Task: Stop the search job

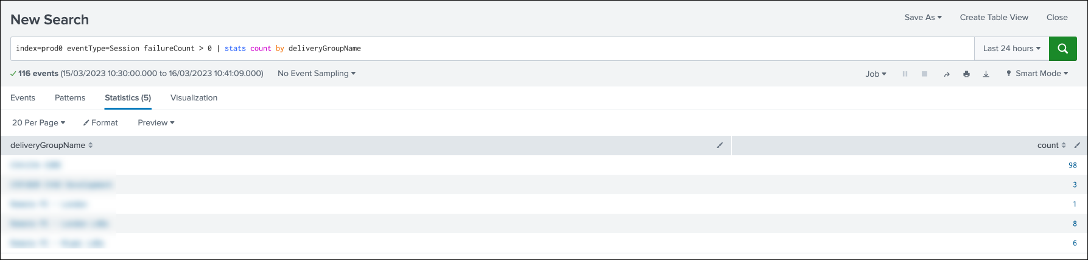Action: [x=924, y=74]
